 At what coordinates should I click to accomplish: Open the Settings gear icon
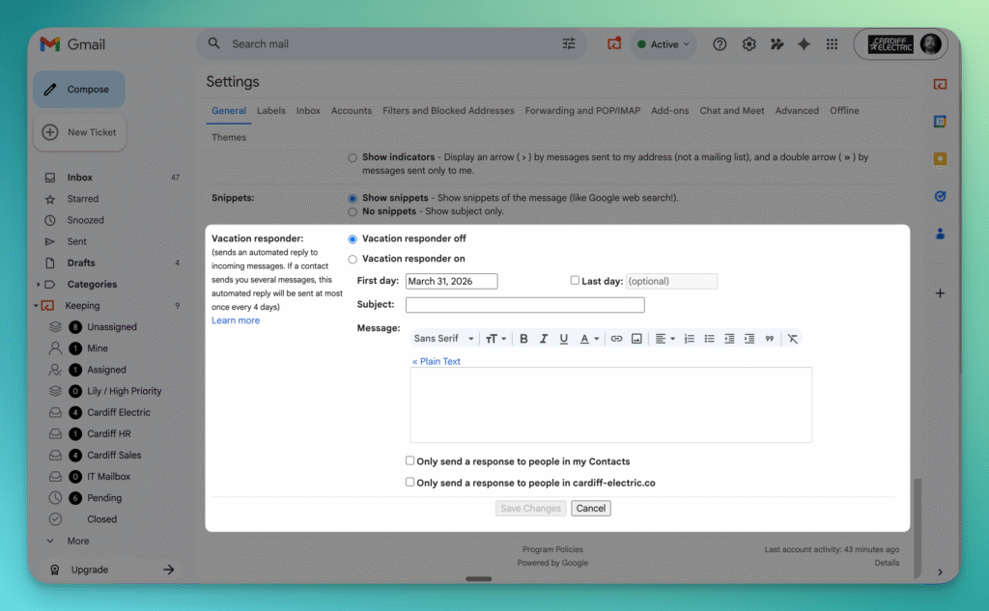749,44
